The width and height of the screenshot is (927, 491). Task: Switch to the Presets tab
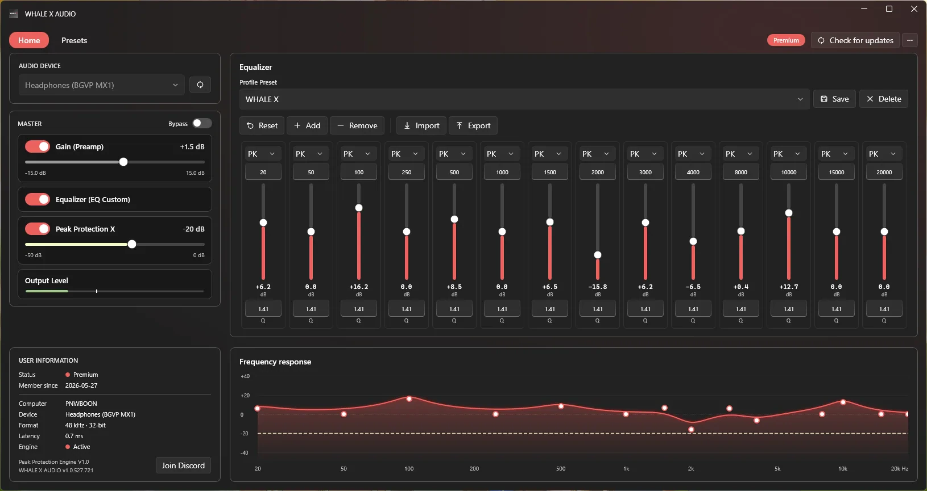74,40
